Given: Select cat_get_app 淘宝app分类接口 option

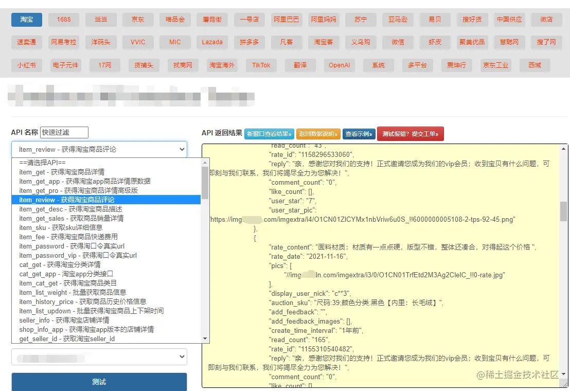Looking at the screenshot, I should 106,274.
